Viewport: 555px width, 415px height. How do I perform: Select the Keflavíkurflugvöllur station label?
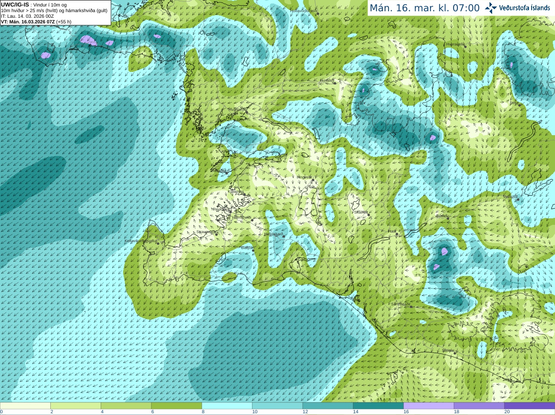click(141, 241)
